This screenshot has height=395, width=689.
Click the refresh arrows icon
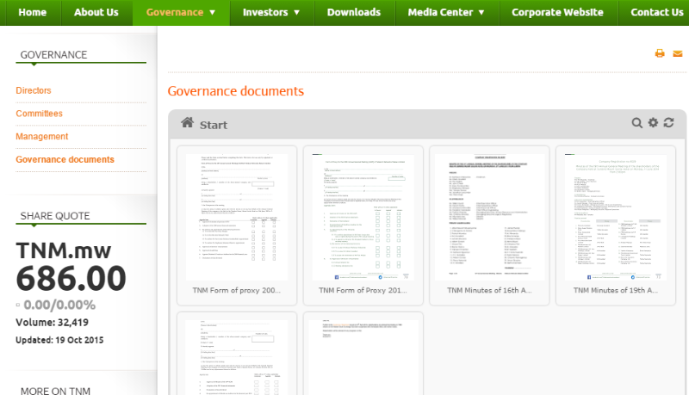669,122
